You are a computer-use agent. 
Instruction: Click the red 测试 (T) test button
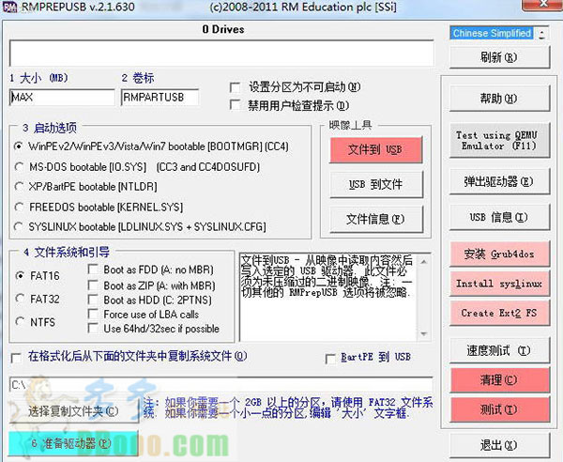point(499,409)
